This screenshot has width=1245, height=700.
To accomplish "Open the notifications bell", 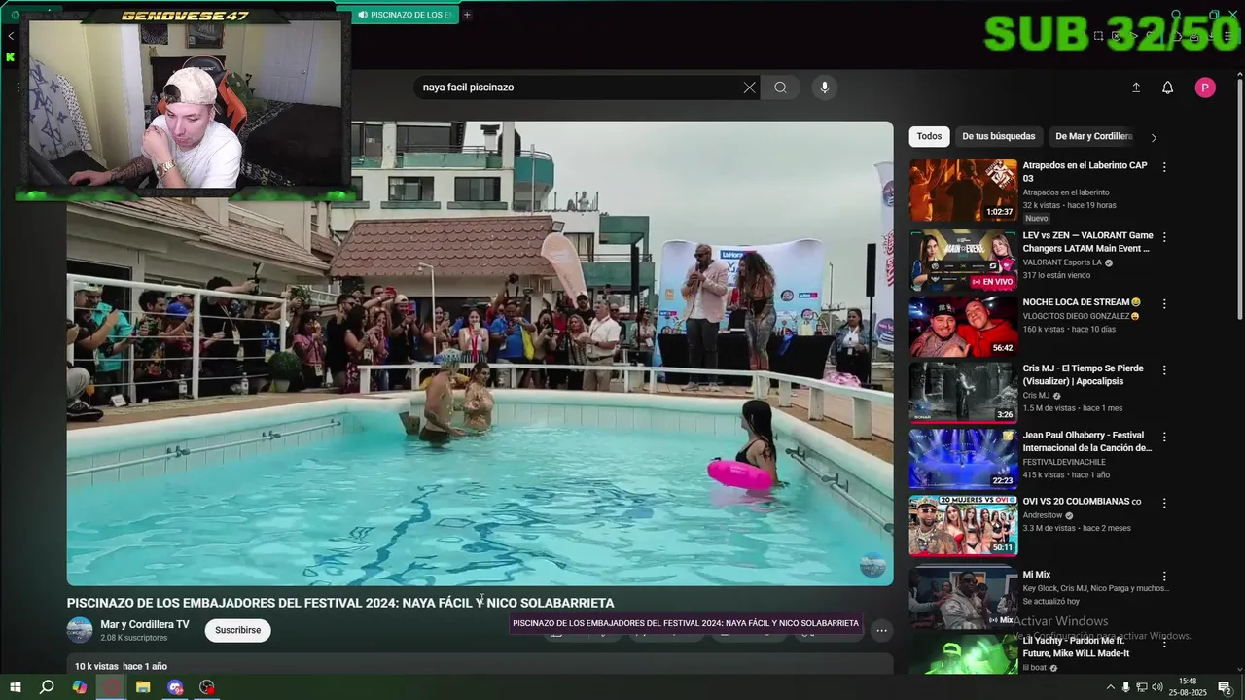I will point(1168,87).
